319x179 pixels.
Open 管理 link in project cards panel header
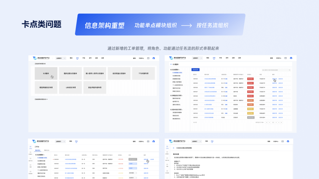pyautogui.click(x=134, y=58)
